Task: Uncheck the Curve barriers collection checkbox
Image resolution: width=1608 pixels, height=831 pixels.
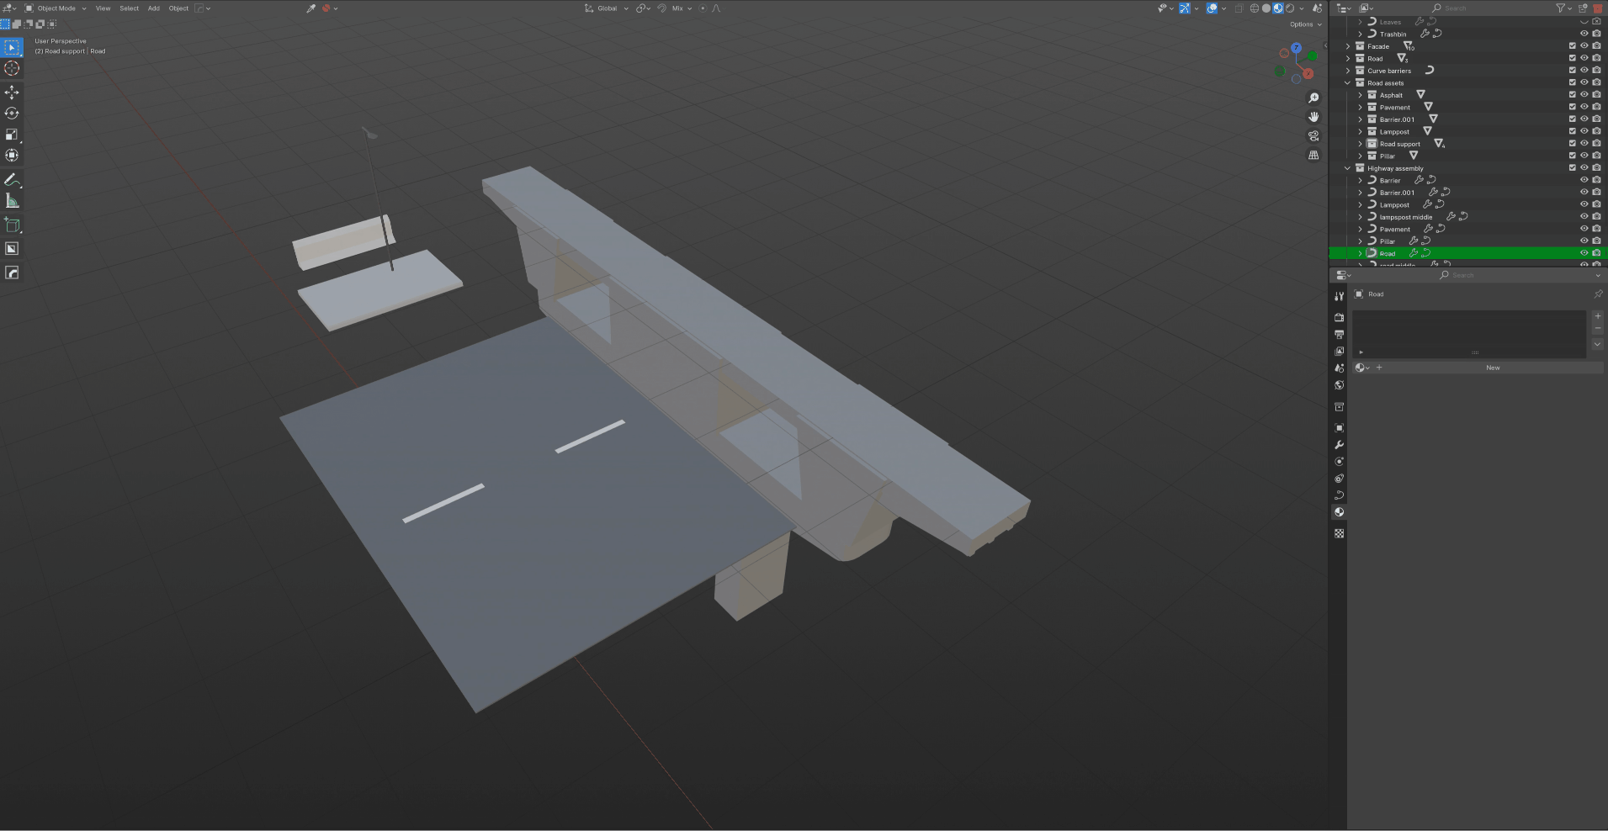Action: click(1572, 71)
